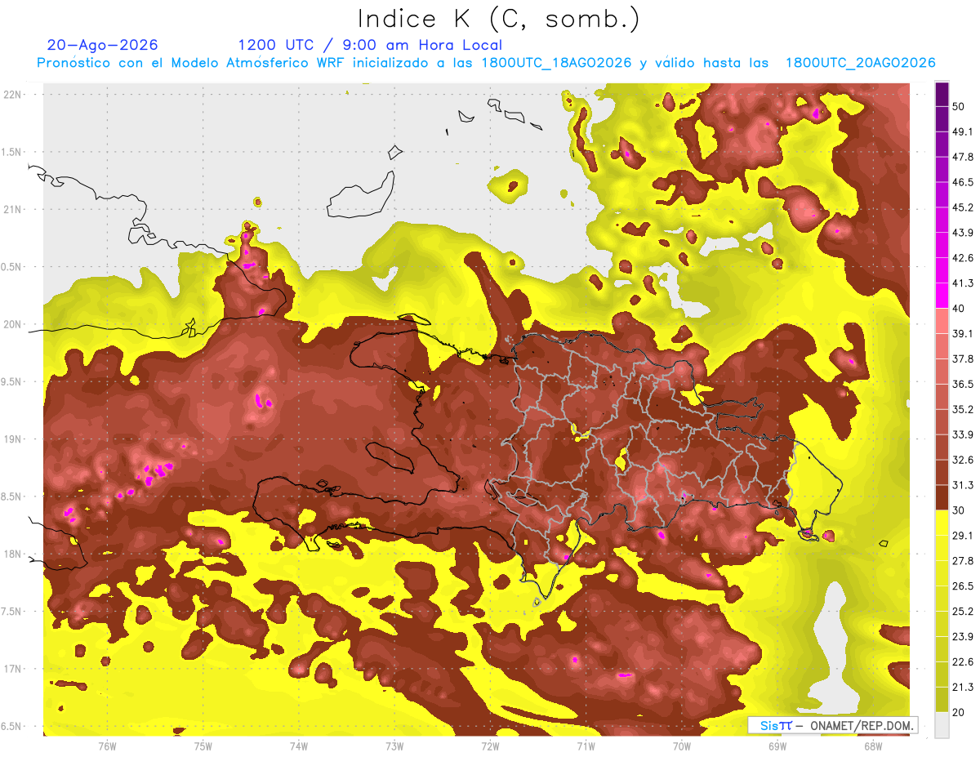The image size is (980, 757).
Task: Click the "41.3" value on the color scale
Action: click(963, 283)
